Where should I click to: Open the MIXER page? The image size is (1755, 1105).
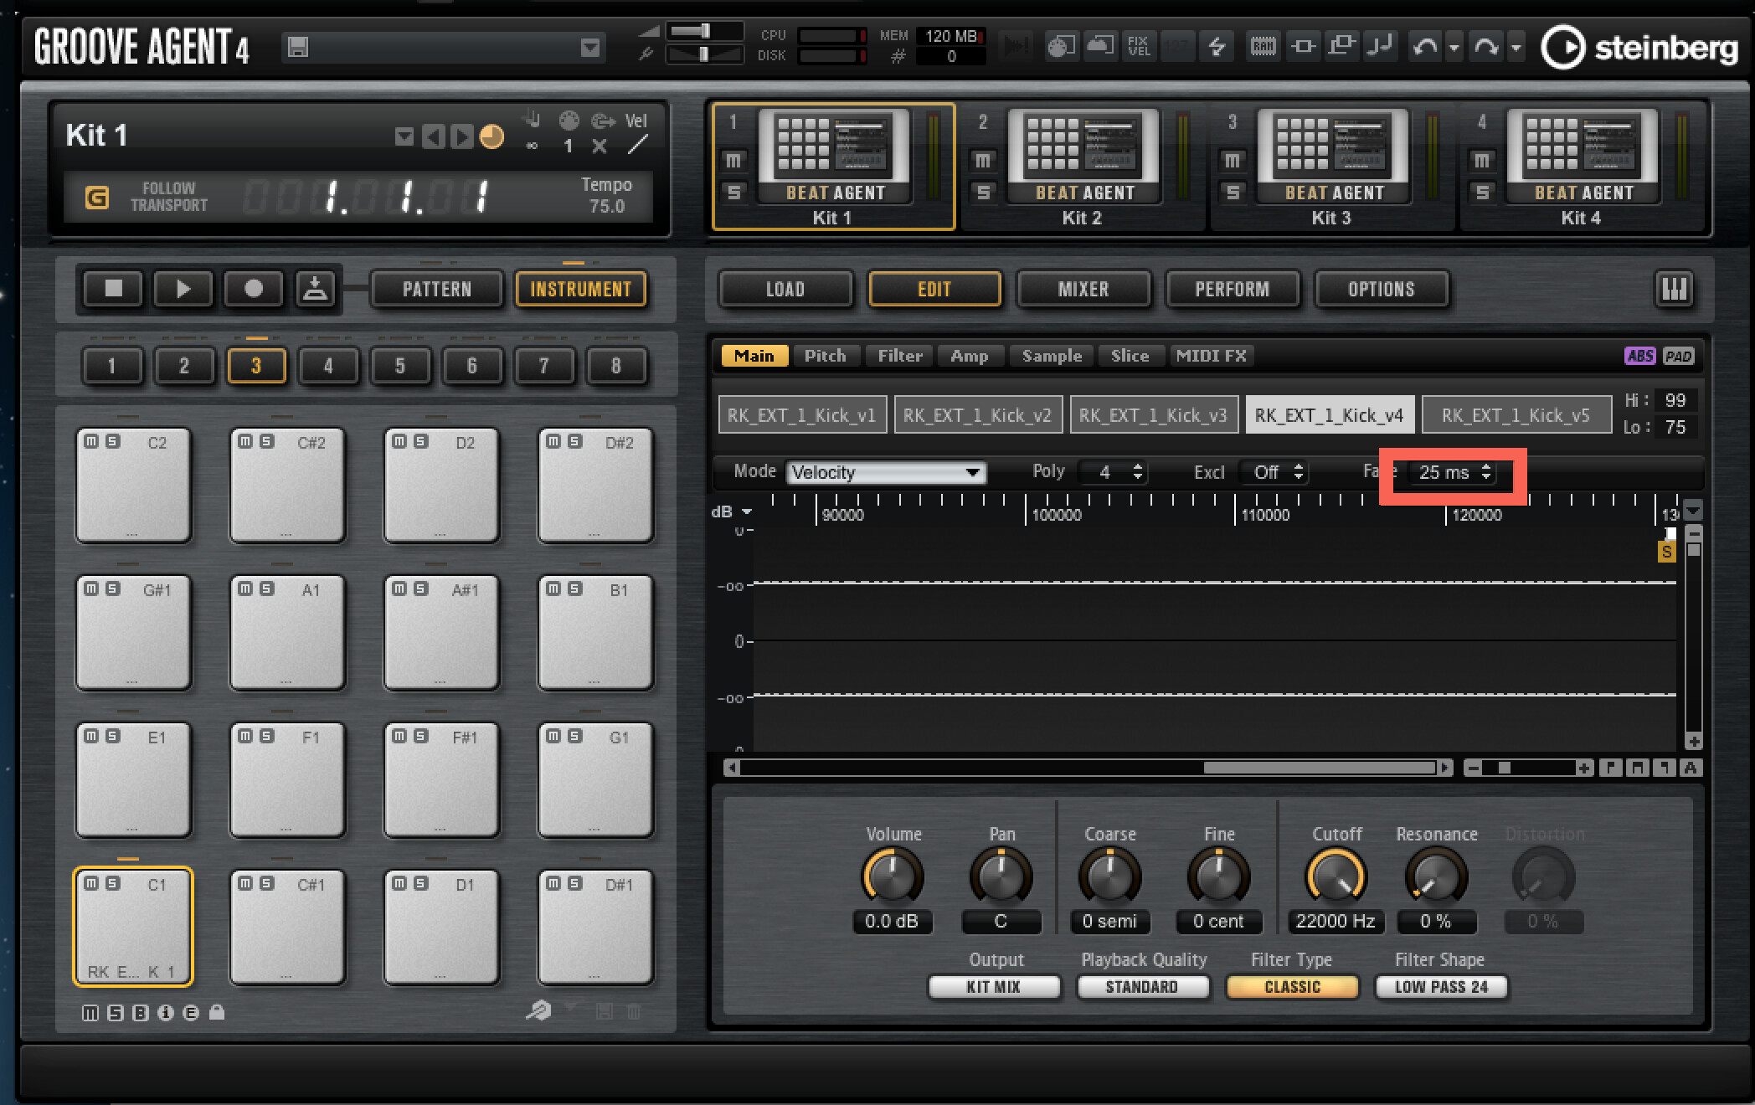(x=1083, y=290)
